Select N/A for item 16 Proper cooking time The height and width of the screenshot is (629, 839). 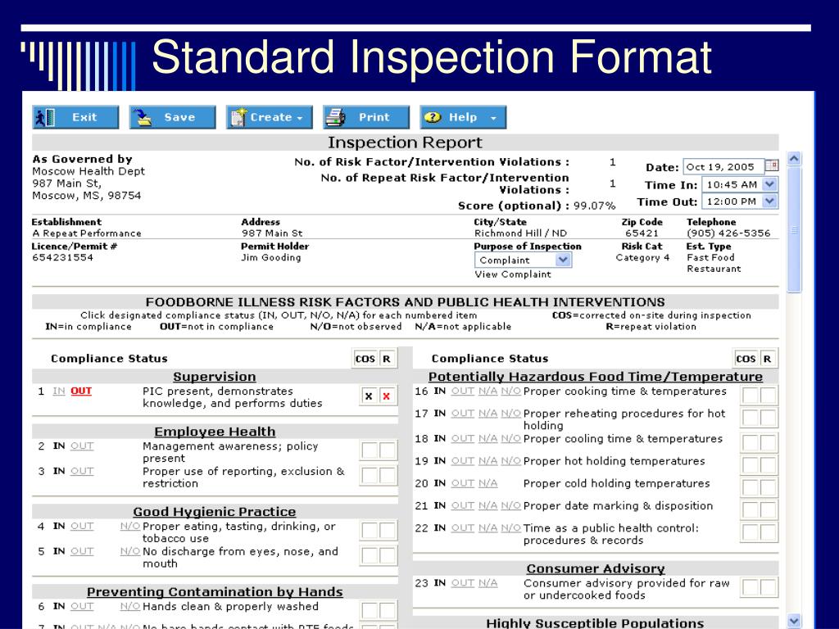click(x=488, y=391)
